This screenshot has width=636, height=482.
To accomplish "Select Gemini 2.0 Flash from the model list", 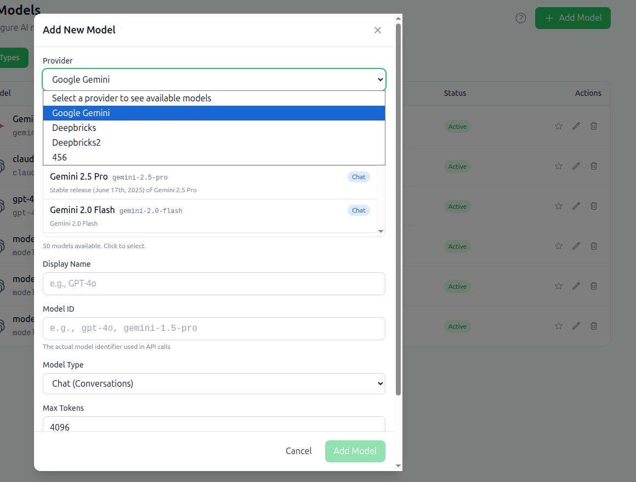I will tap(209, 216).
